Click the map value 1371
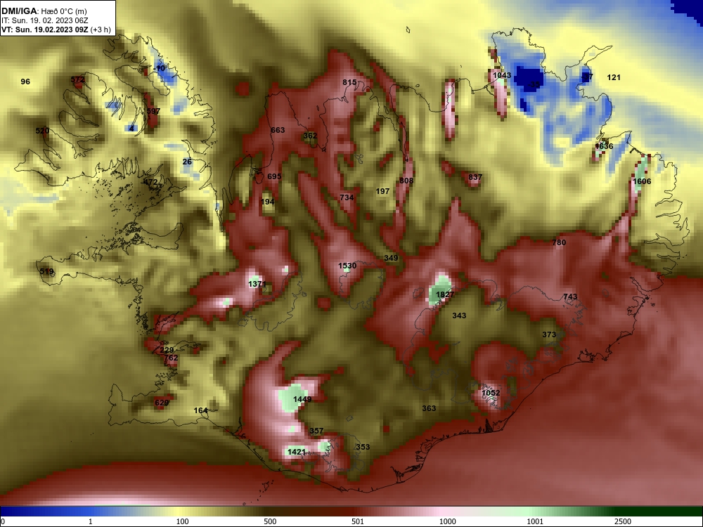Viewport: 703px width, 527px height. [257, 285]
